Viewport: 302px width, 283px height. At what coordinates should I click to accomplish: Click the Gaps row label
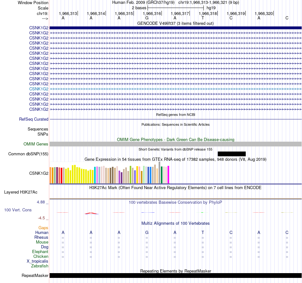click(43, 228)
